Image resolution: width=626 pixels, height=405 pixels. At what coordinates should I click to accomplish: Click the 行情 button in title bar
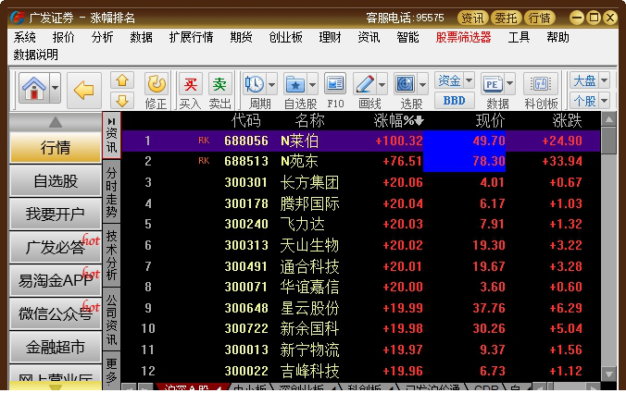pyautogui.click(x=539, y=18)
